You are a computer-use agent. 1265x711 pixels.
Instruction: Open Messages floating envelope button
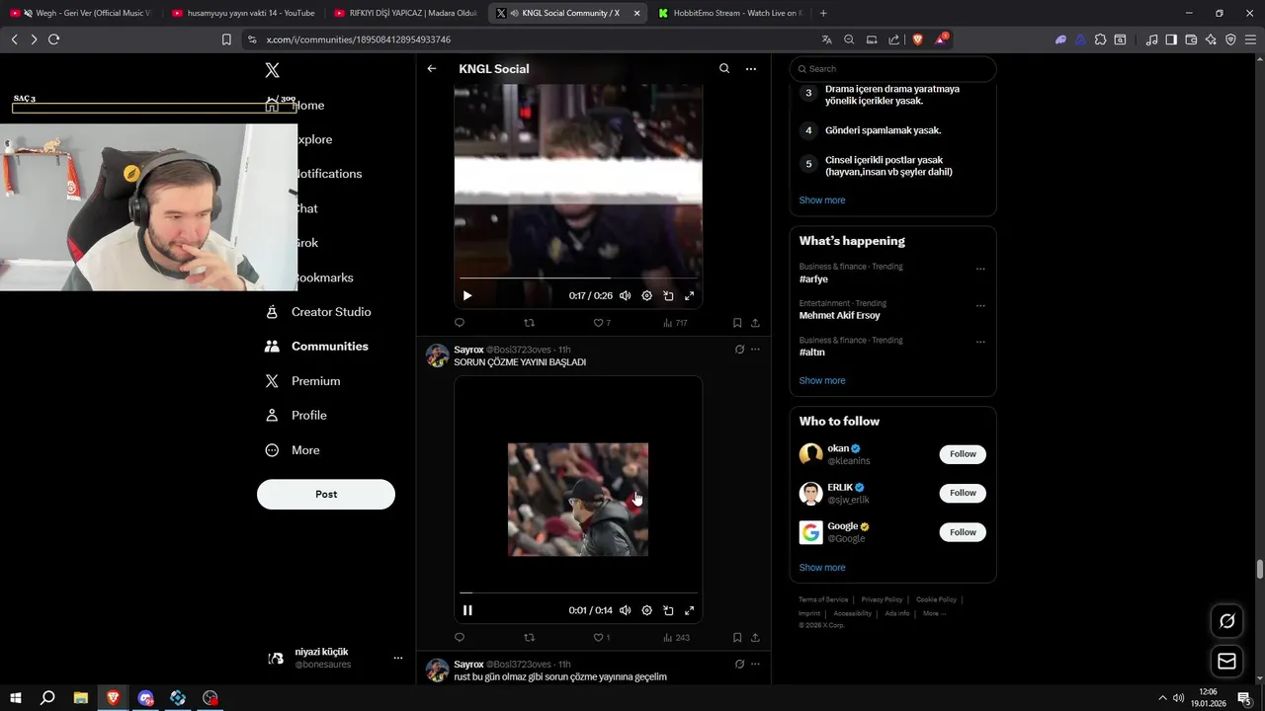click(1226, 662)
